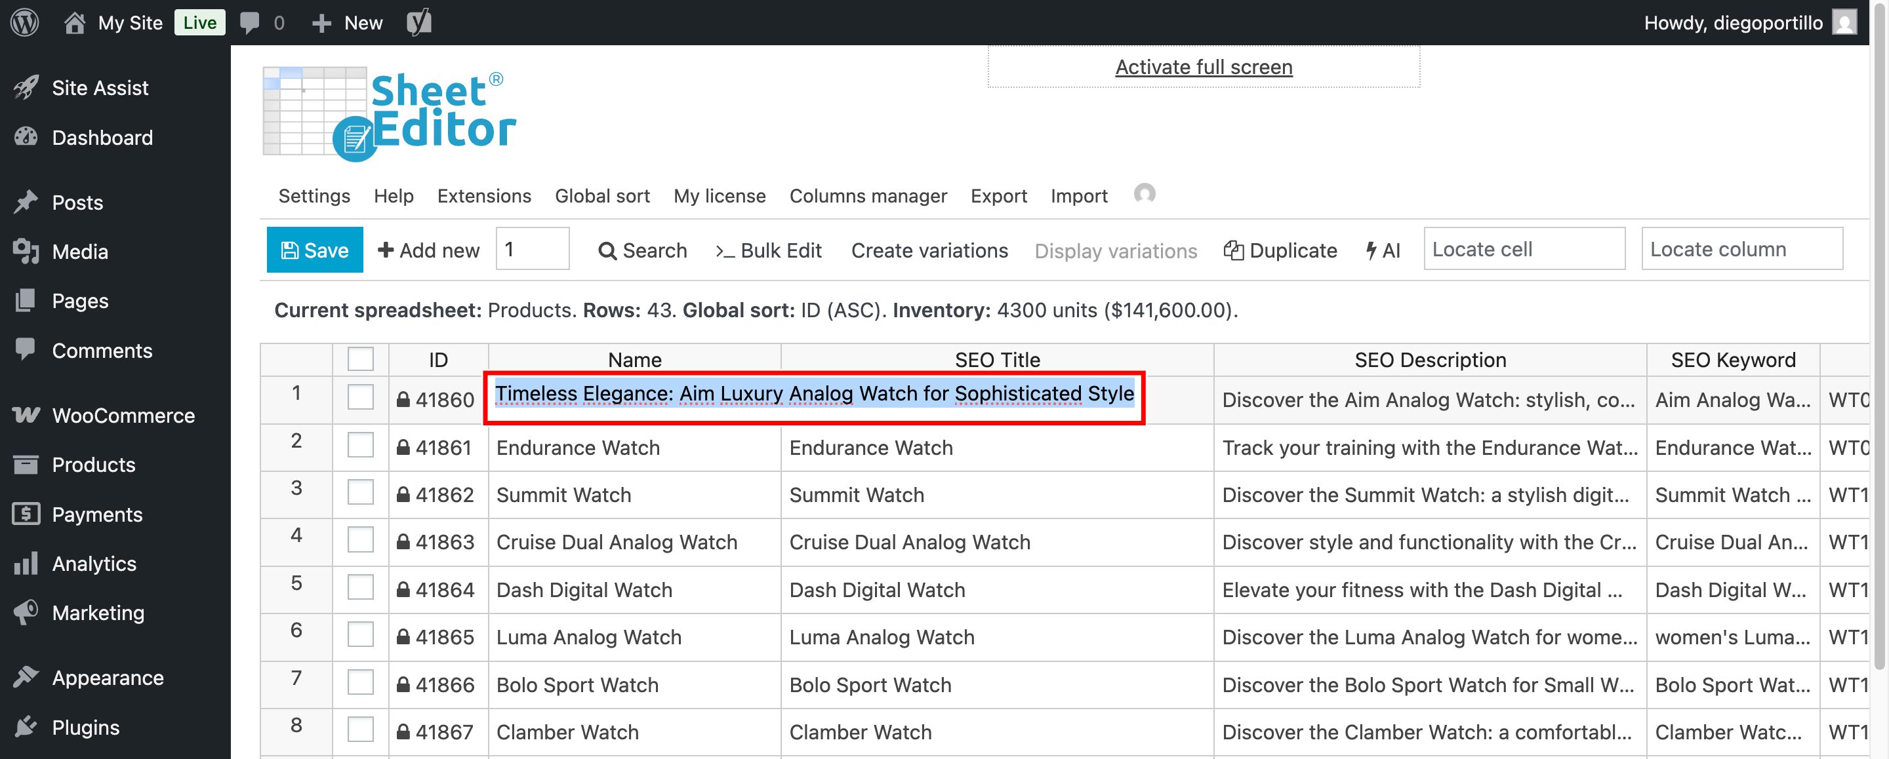Click inside the Locate cell input field
Screen dimensions: 1889x759
coord(1524,249)
